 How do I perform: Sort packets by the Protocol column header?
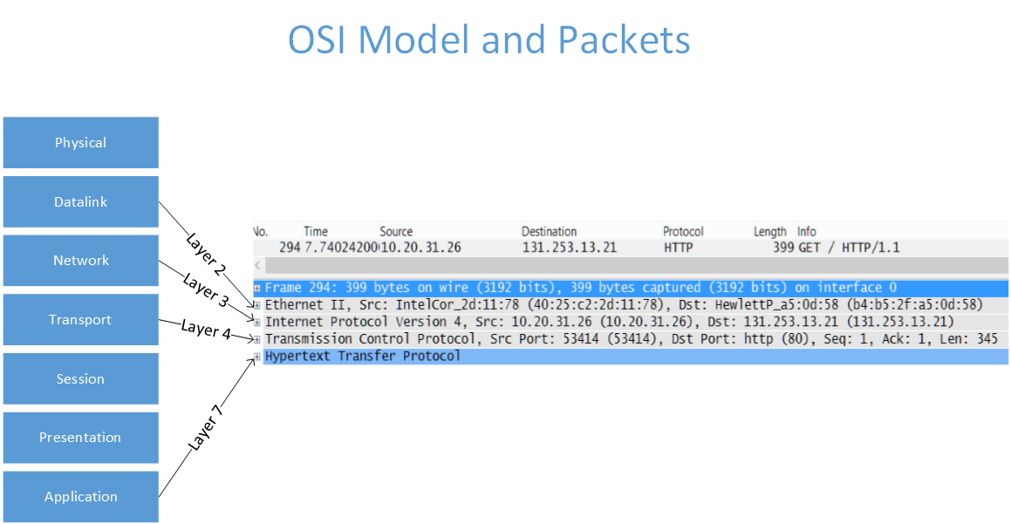(683, 231)
